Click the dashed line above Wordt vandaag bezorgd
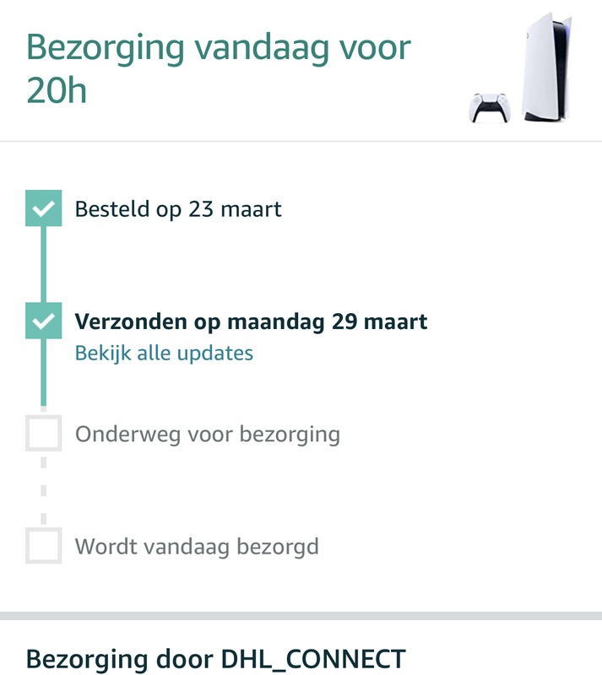602x675 pixels. pyautogui.click(x=43, y=490)
